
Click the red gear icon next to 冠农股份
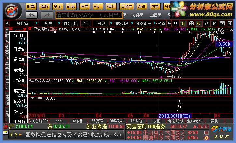pos(30,29)
